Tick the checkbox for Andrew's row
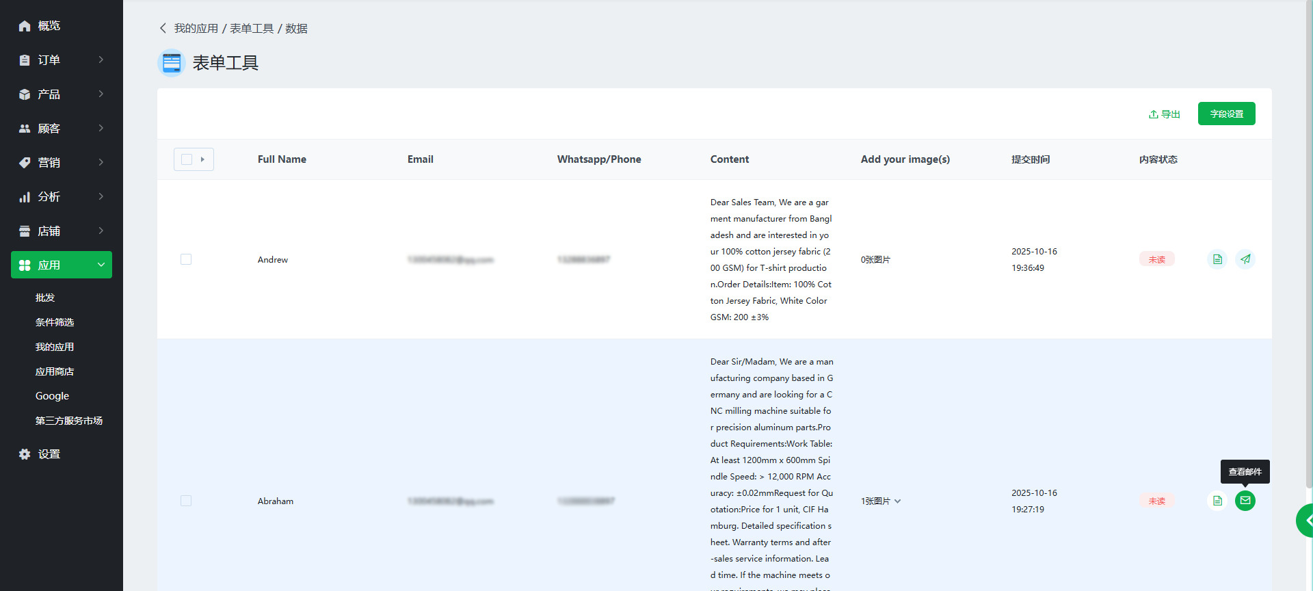This screenshot has height=591, width=1313. coord(186,259)
